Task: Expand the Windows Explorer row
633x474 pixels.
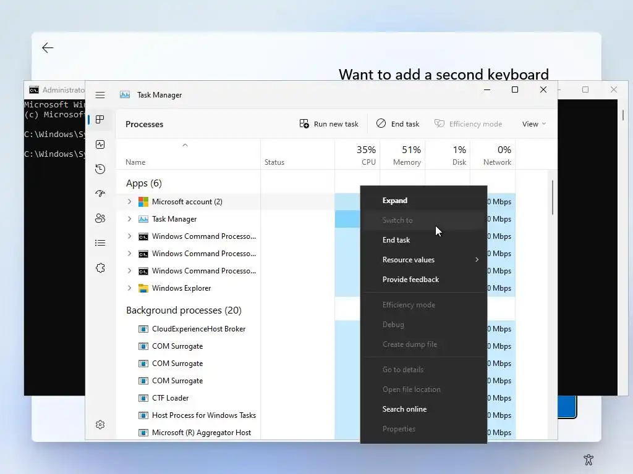Action: tap(129, 288)
